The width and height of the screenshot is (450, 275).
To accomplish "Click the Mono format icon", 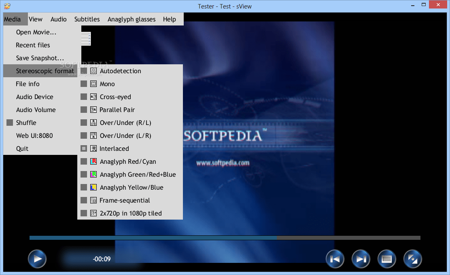I will point(93,84).
